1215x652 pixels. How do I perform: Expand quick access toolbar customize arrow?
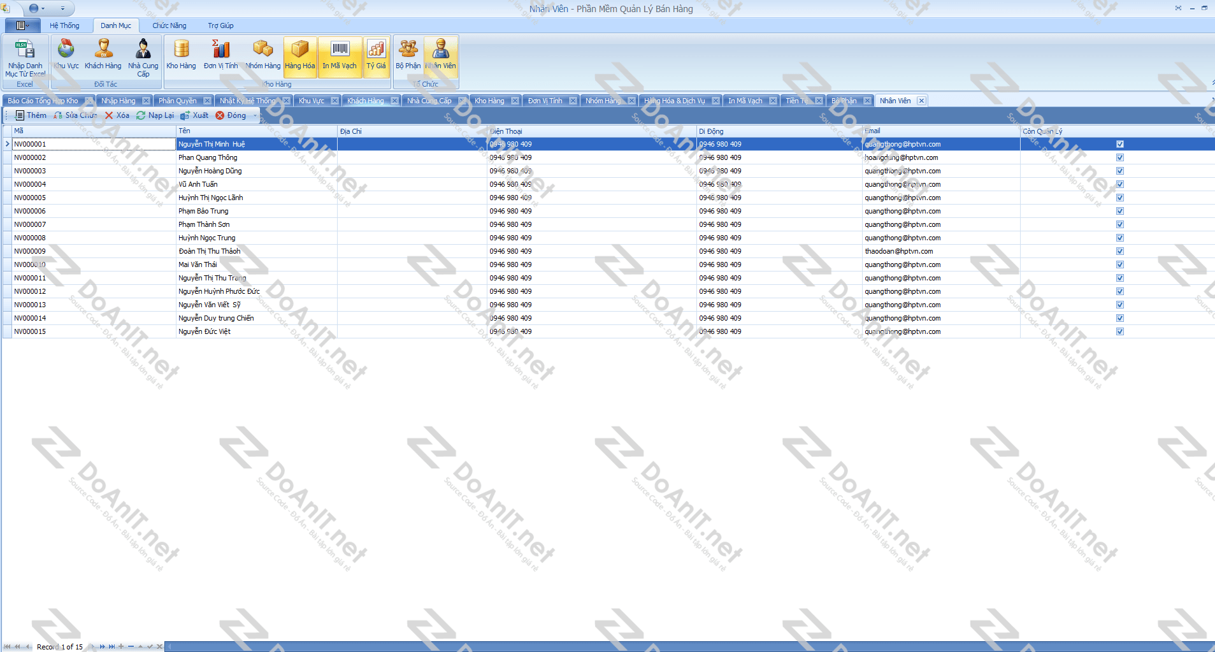[x=62, y=9]
